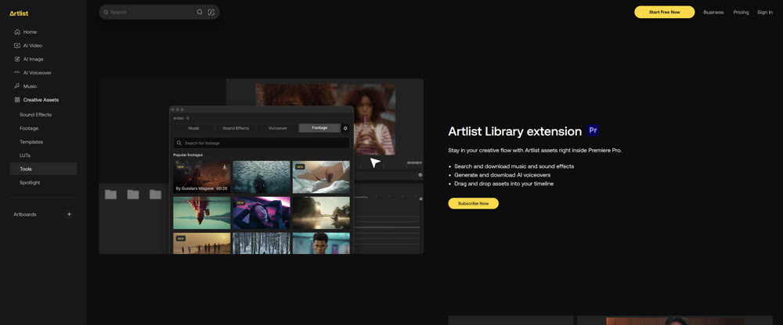Open the underwater fish school footage thumbnail
783x325 pixels.
click(x=262, y=177)
